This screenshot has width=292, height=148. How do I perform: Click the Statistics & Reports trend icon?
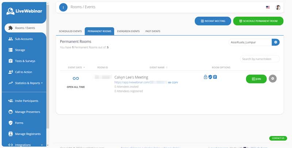(11, 83)
